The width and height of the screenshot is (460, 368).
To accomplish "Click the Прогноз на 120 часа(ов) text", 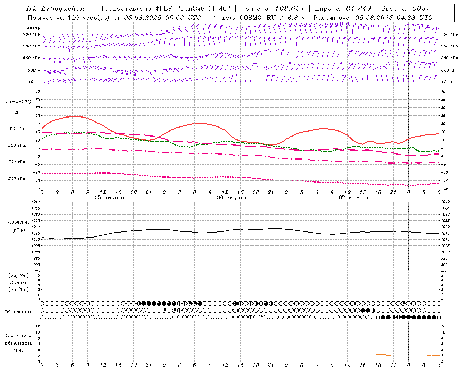I will coord(69,18).
